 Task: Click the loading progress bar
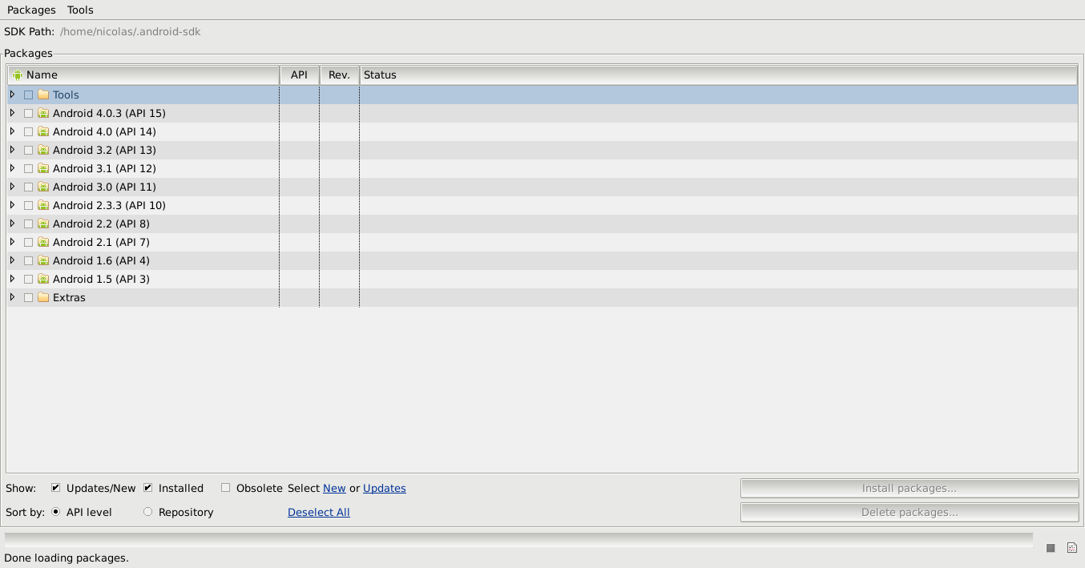(518, 539)
